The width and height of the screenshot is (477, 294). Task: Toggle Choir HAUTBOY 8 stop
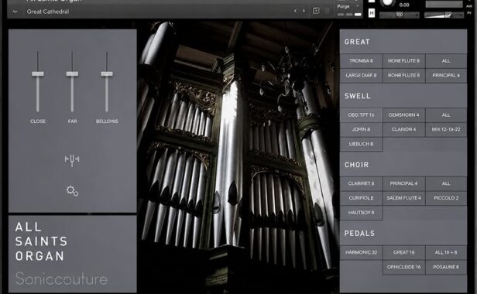click(x=361, y=213)
